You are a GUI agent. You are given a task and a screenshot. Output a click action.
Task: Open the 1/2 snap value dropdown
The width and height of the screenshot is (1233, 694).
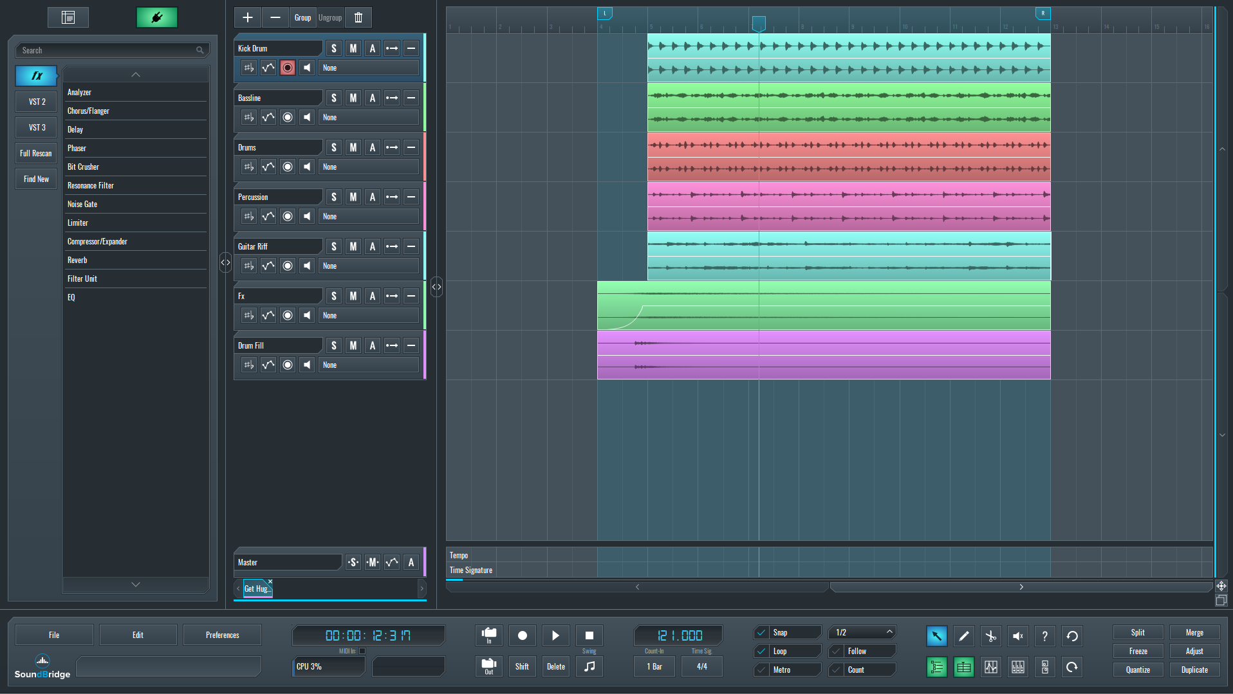(862, 632)
